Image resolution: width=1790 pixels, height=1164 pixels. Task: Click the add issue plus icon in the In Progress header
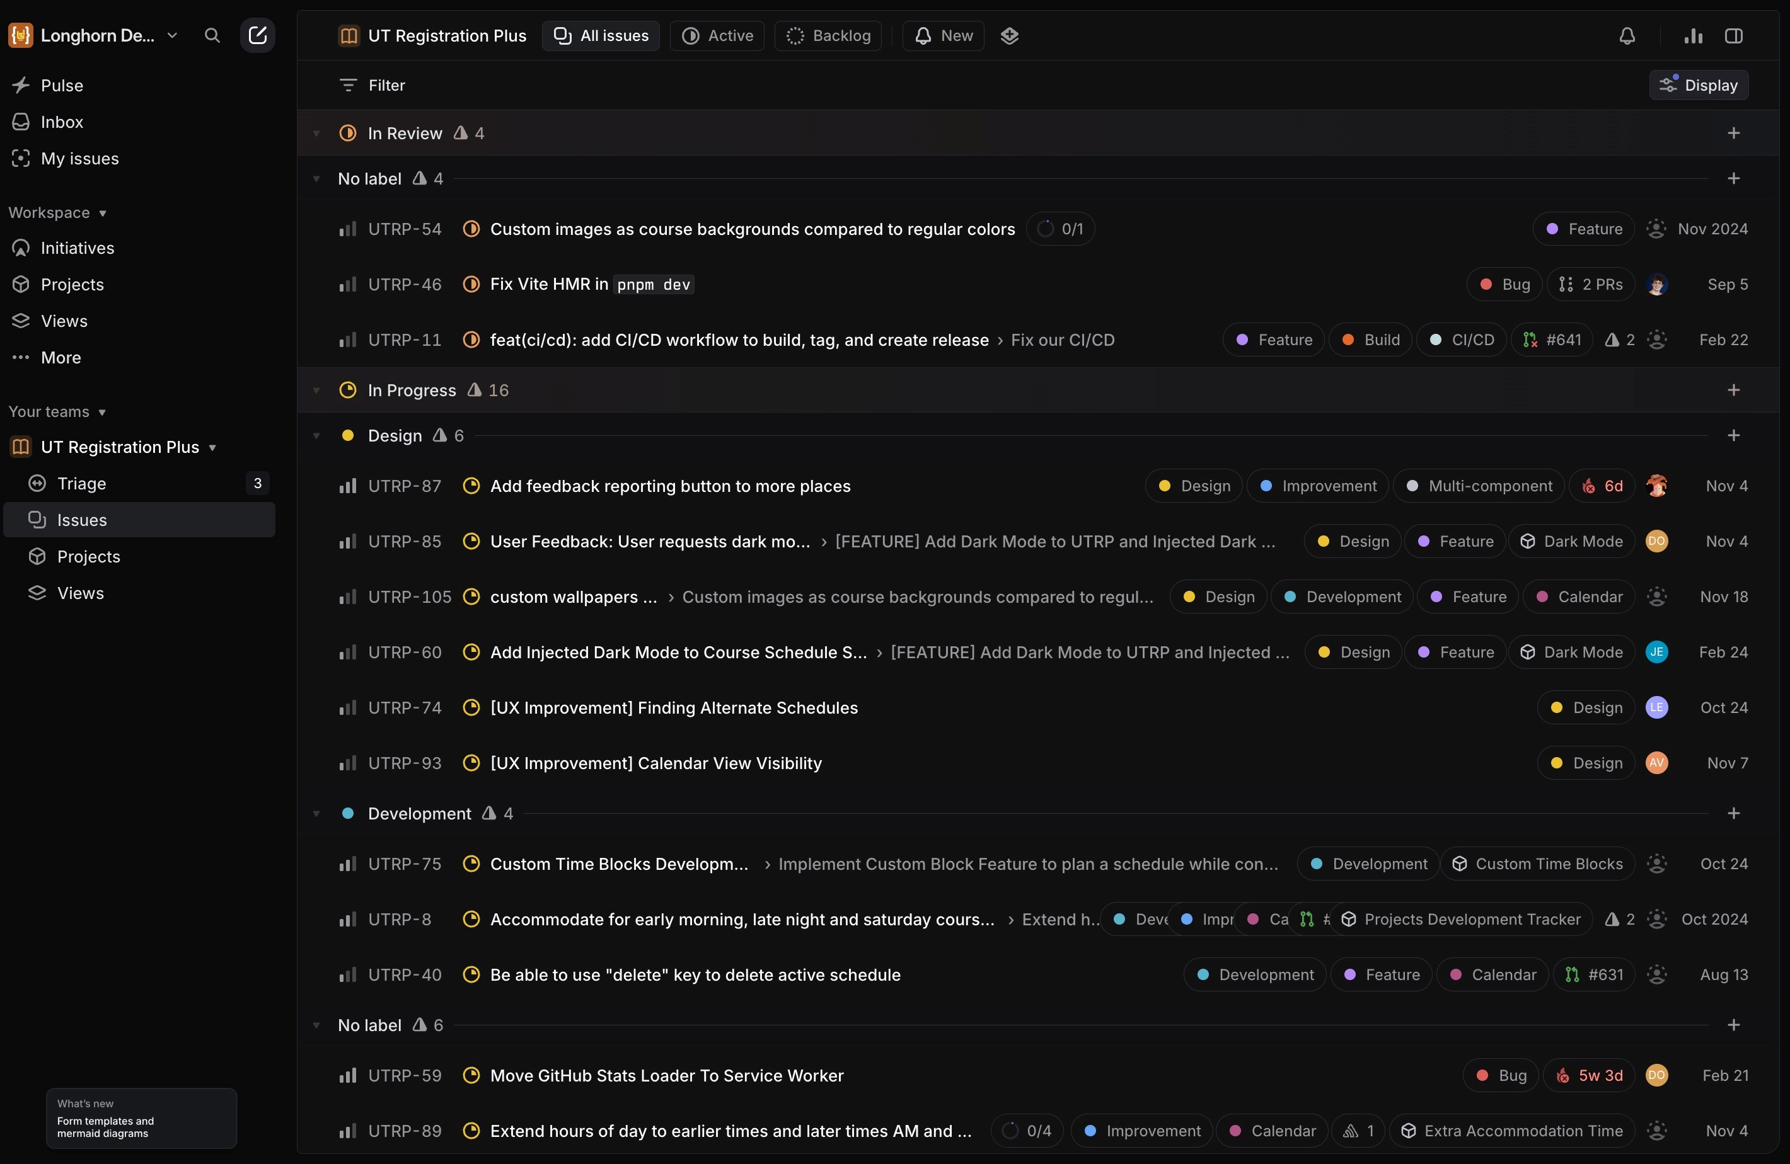click(1734, 390)
